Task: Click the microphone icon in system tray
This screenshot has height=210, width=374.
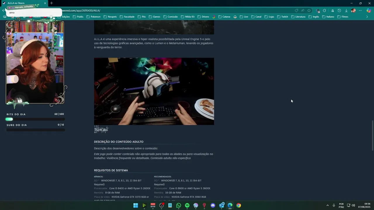Action: tap(334, 205)
